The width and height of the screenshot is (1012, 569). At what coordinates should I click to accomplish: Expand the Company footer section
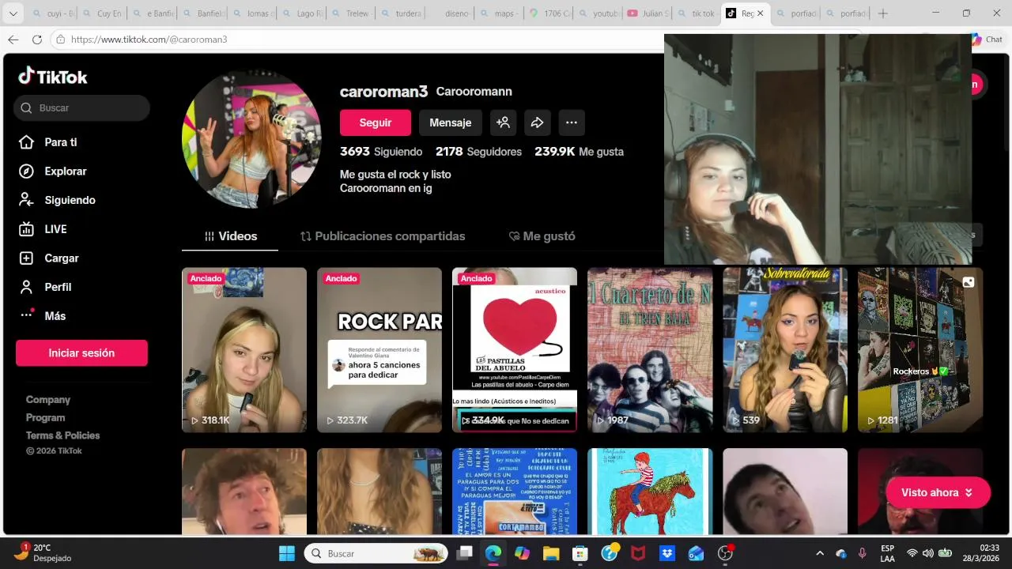[x=48, y=400]
